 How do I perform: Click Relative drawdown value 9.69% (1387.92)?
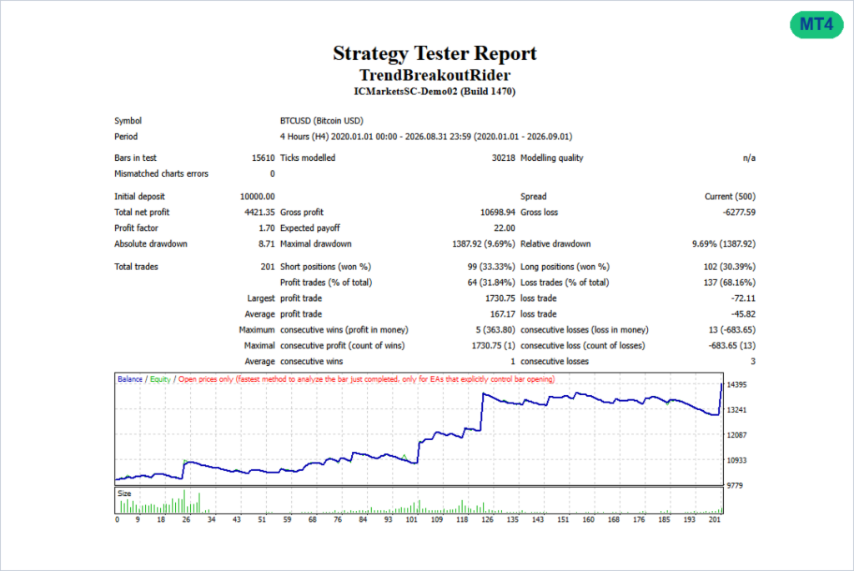pyautogui.click(x=724, y=244)
